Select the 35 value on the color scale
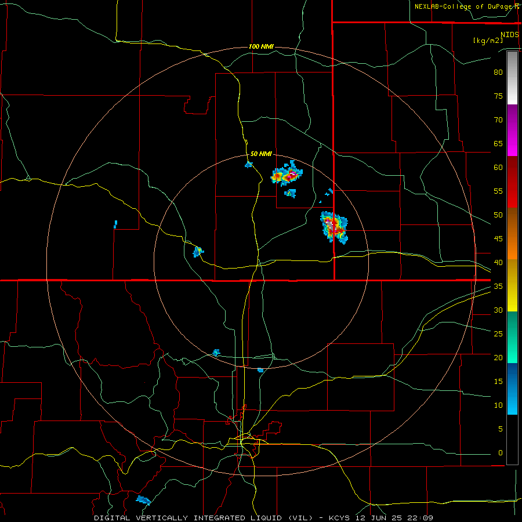522x522 pixels. 498,287
